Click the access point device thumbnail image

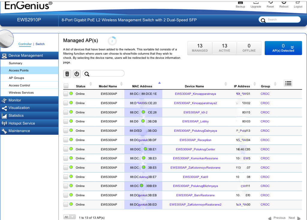pos(6,39)
